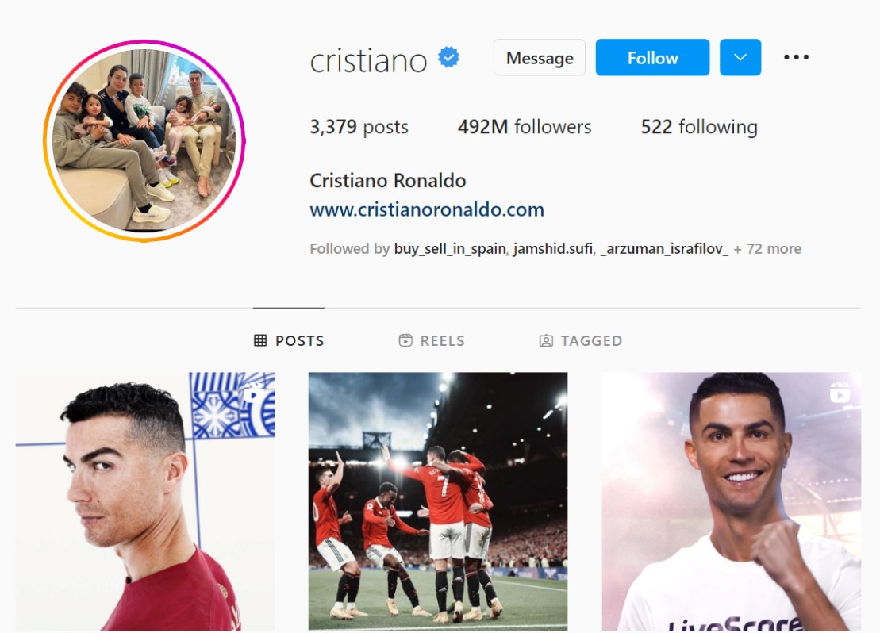Image resolution: width=880 pixels, height=633 pixels.
Task: Click the reel badge on the LiveScore post
Action: (x=840, y=393)
